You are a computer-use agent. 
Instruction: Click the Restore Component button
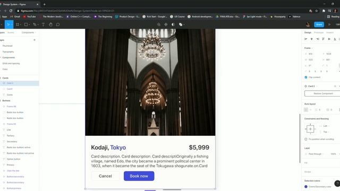(x=323, y=93)
